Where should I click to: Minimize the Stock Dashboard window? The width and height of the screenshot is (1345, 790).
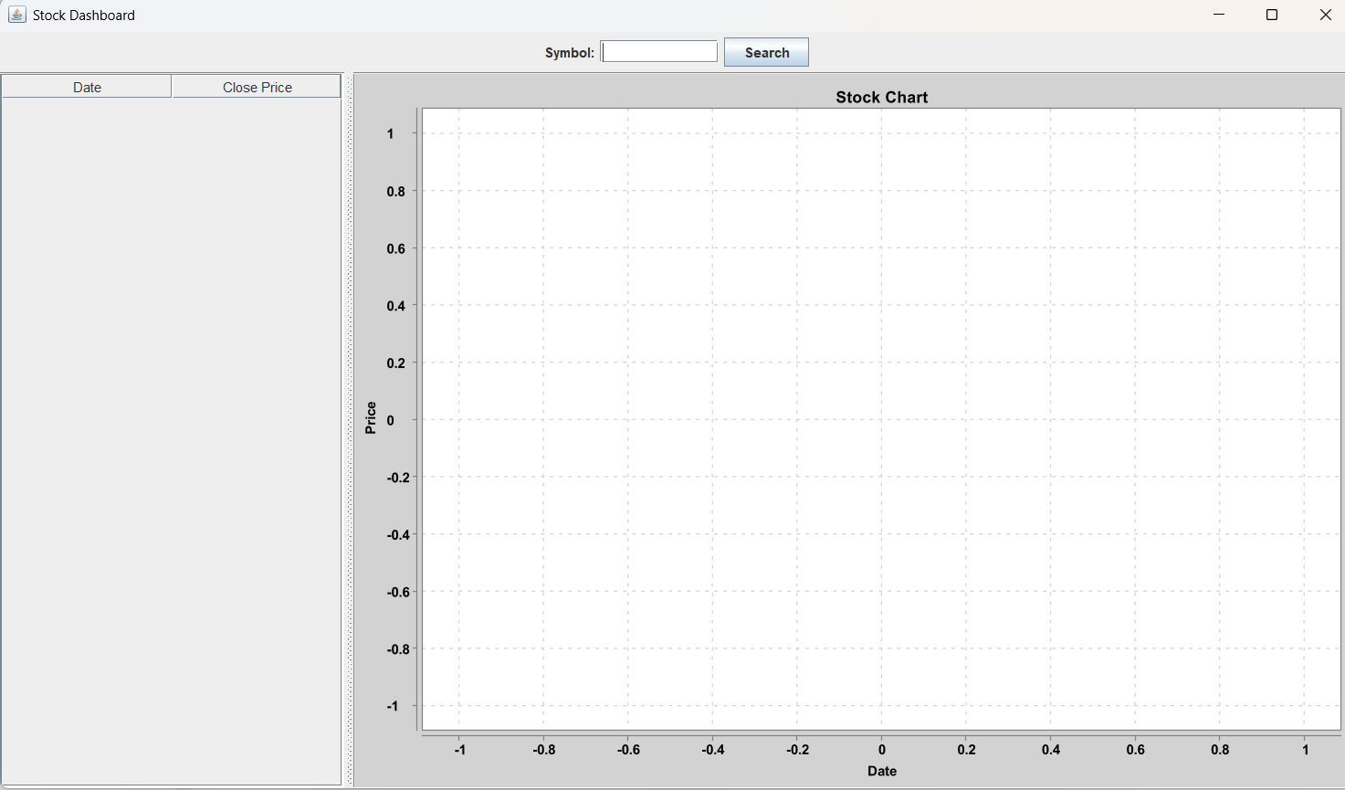tap(1219, 15)
